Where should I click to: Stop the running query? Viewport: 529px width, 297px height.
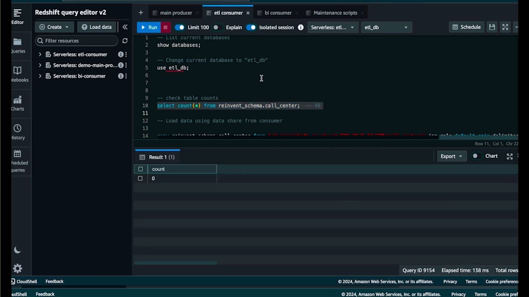(x=165, y=27)
